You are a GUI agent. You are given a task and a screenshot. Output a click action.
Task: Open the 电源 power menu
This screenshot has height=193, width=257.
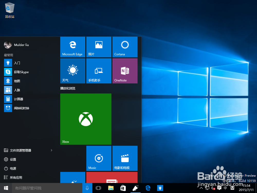[x=10, y=168]
